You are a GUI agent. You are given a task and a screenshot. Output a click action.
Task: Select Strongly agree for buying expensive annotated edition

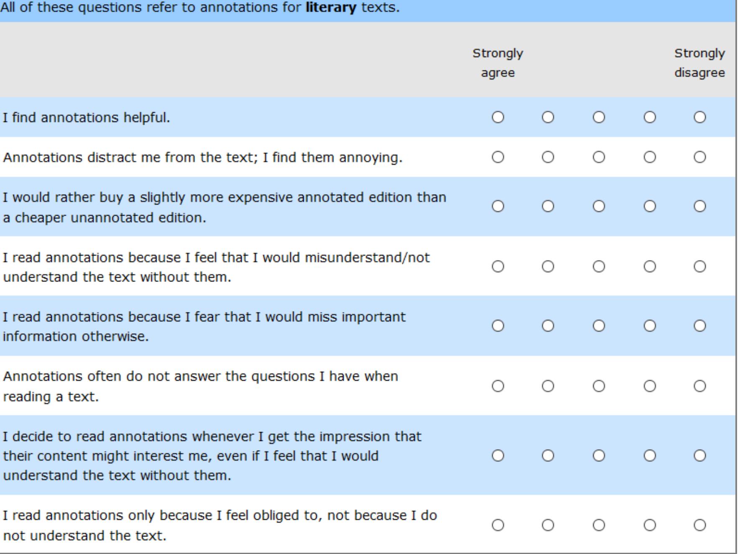[x=498, y=206]
